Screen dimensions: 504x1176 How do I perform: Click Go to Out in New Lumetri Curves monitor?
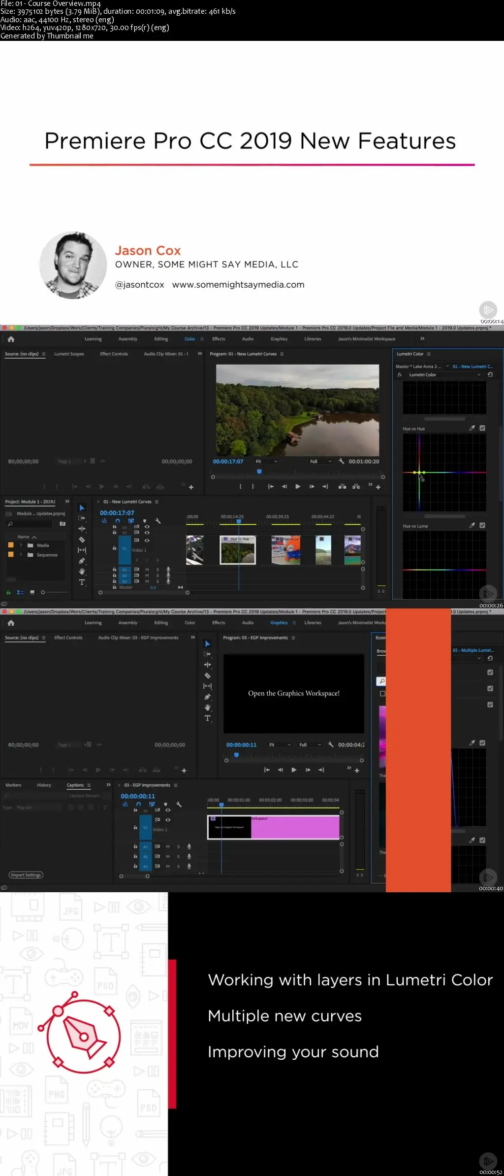tap(325, 487)
